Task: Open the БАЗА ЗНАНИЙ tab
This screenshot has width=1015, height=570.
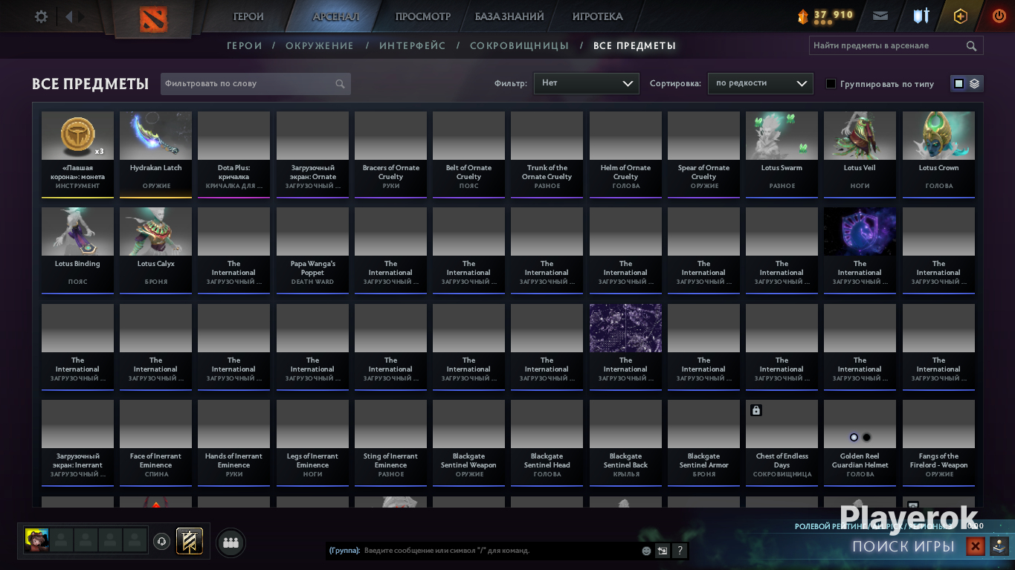Action: tap(509, 16)
